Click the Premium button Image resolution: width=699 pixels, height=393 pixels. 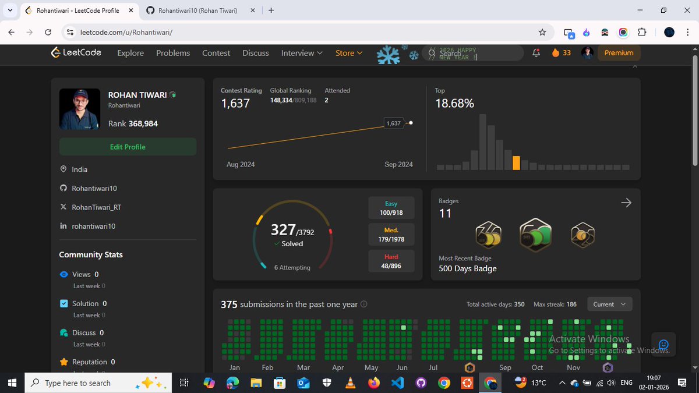pyautogui.click(x=619, y=53)
